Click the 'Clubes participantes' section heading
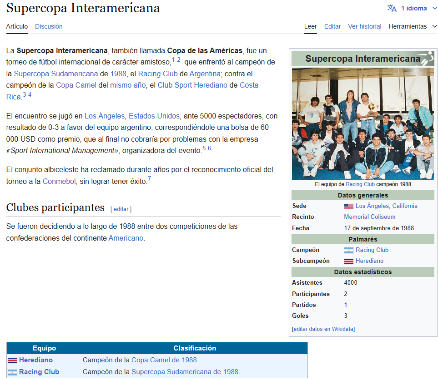The height and width of the screenshot is (380, 438). 55,207
